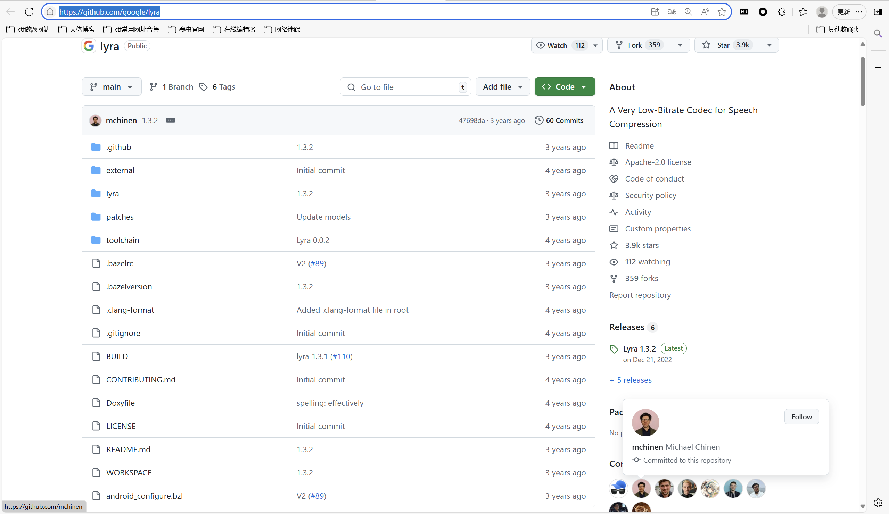Open the main branch dropdown

point(112,87)
